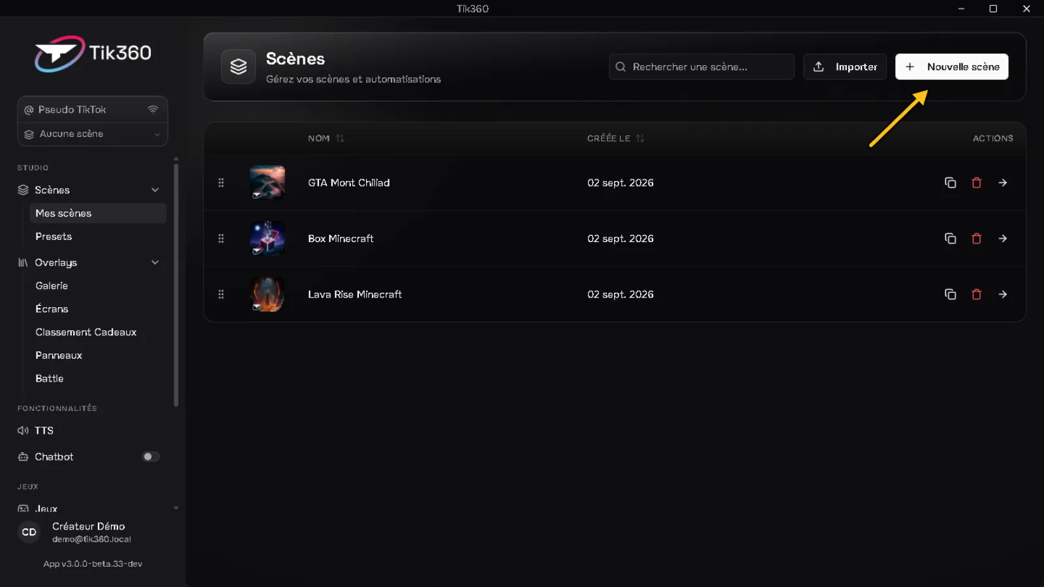The width and height of the screenshot is (1044, 587).
Task: Collapse the Overlays sidebar section
Action: click(155, 262)
